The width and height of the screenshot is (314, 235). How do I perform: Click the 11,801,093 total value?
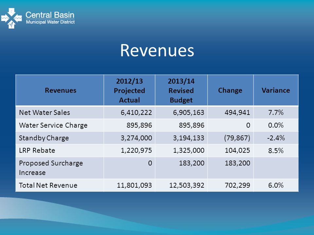coord(134,185)
